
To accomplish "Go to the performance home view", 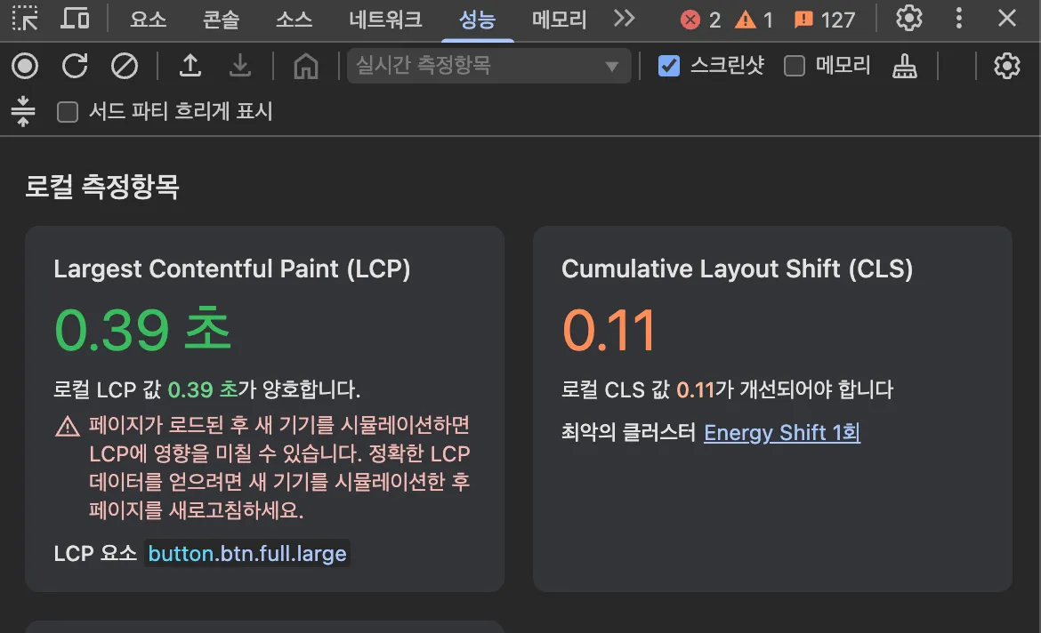I will click(306, 66).
